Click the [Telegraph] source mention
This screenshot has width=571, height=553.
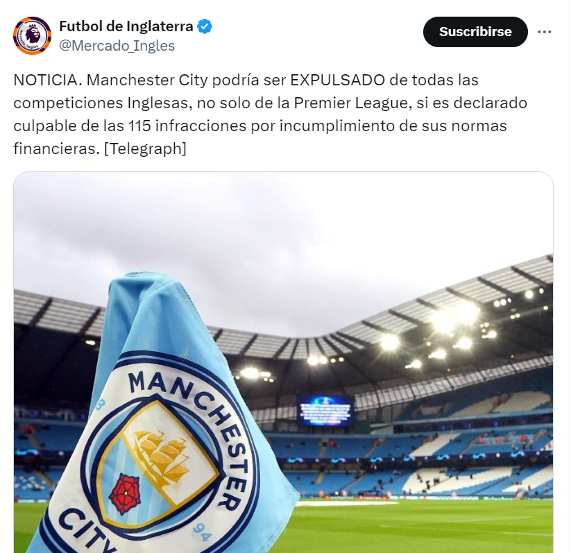pyautogui.click(x=145, y=148)
